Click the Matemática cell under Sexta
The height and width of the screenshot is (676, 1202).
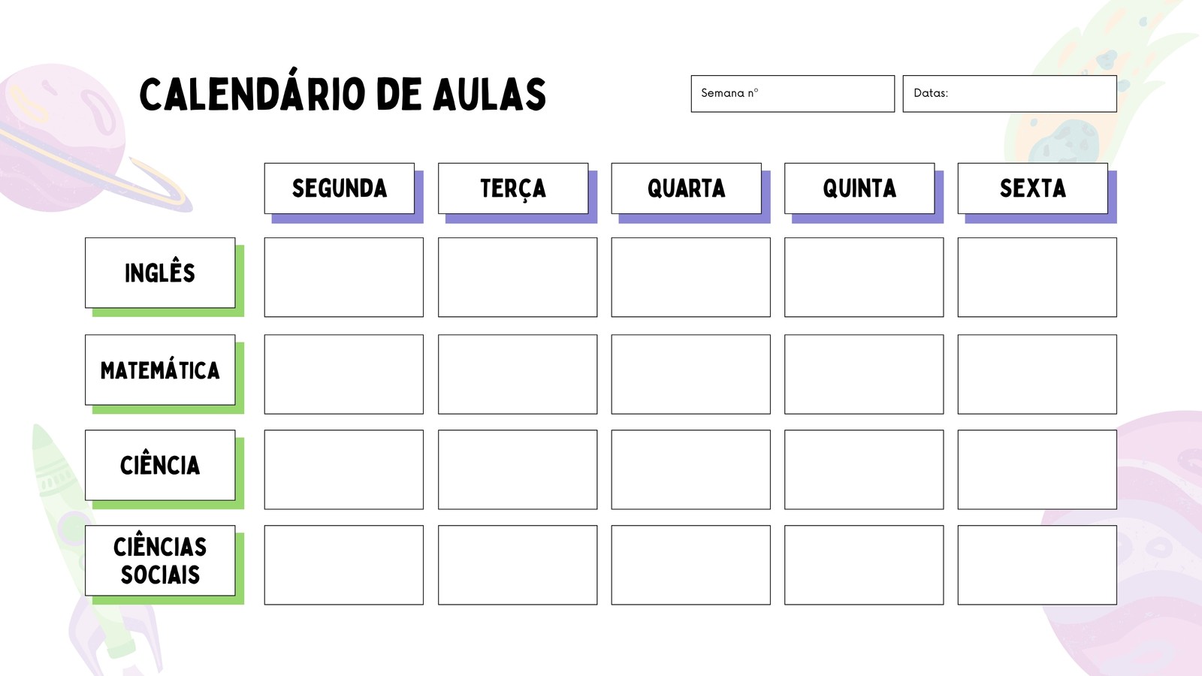point(1037,374)
